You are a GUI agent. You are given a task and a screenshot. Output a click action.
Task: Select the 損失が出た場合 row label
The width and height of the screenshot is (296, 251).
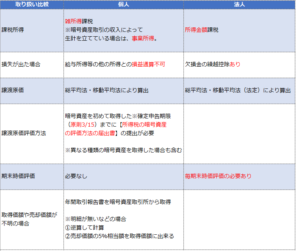click(21, 64)
